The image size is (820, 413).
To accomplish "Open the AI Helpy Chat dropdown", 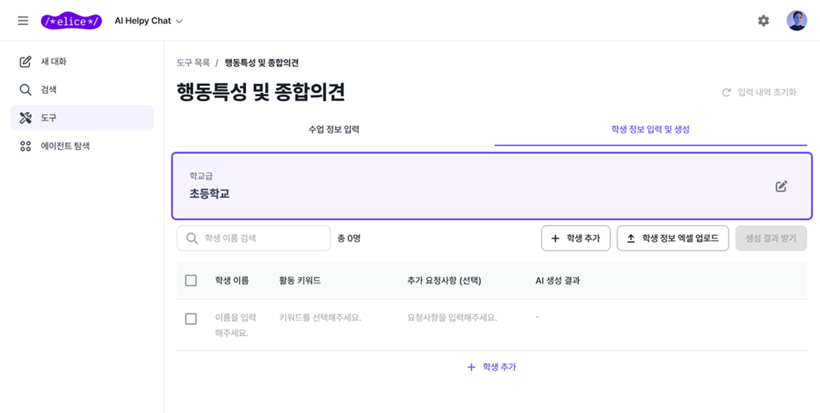I will click(x=148, y=20).
